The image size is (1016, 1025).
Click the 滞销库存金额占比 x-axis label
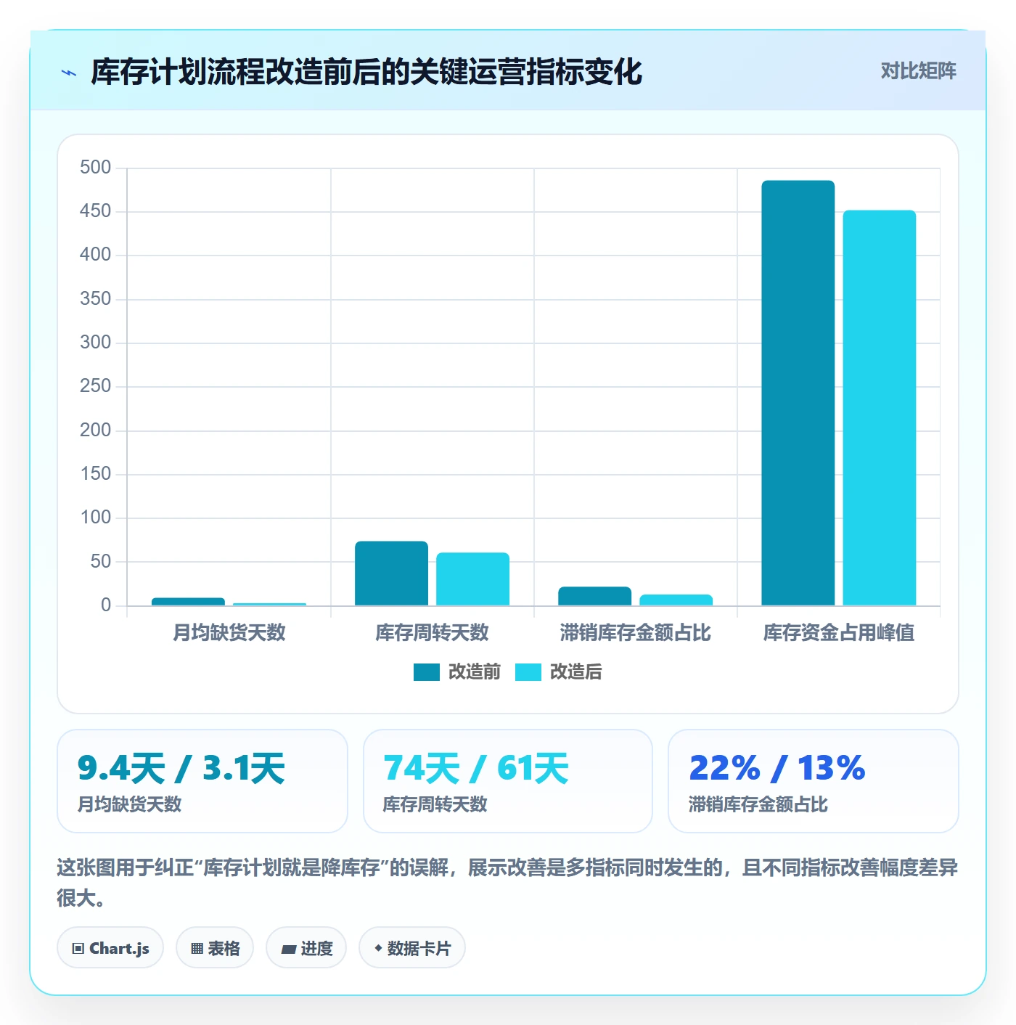[636, 633]
